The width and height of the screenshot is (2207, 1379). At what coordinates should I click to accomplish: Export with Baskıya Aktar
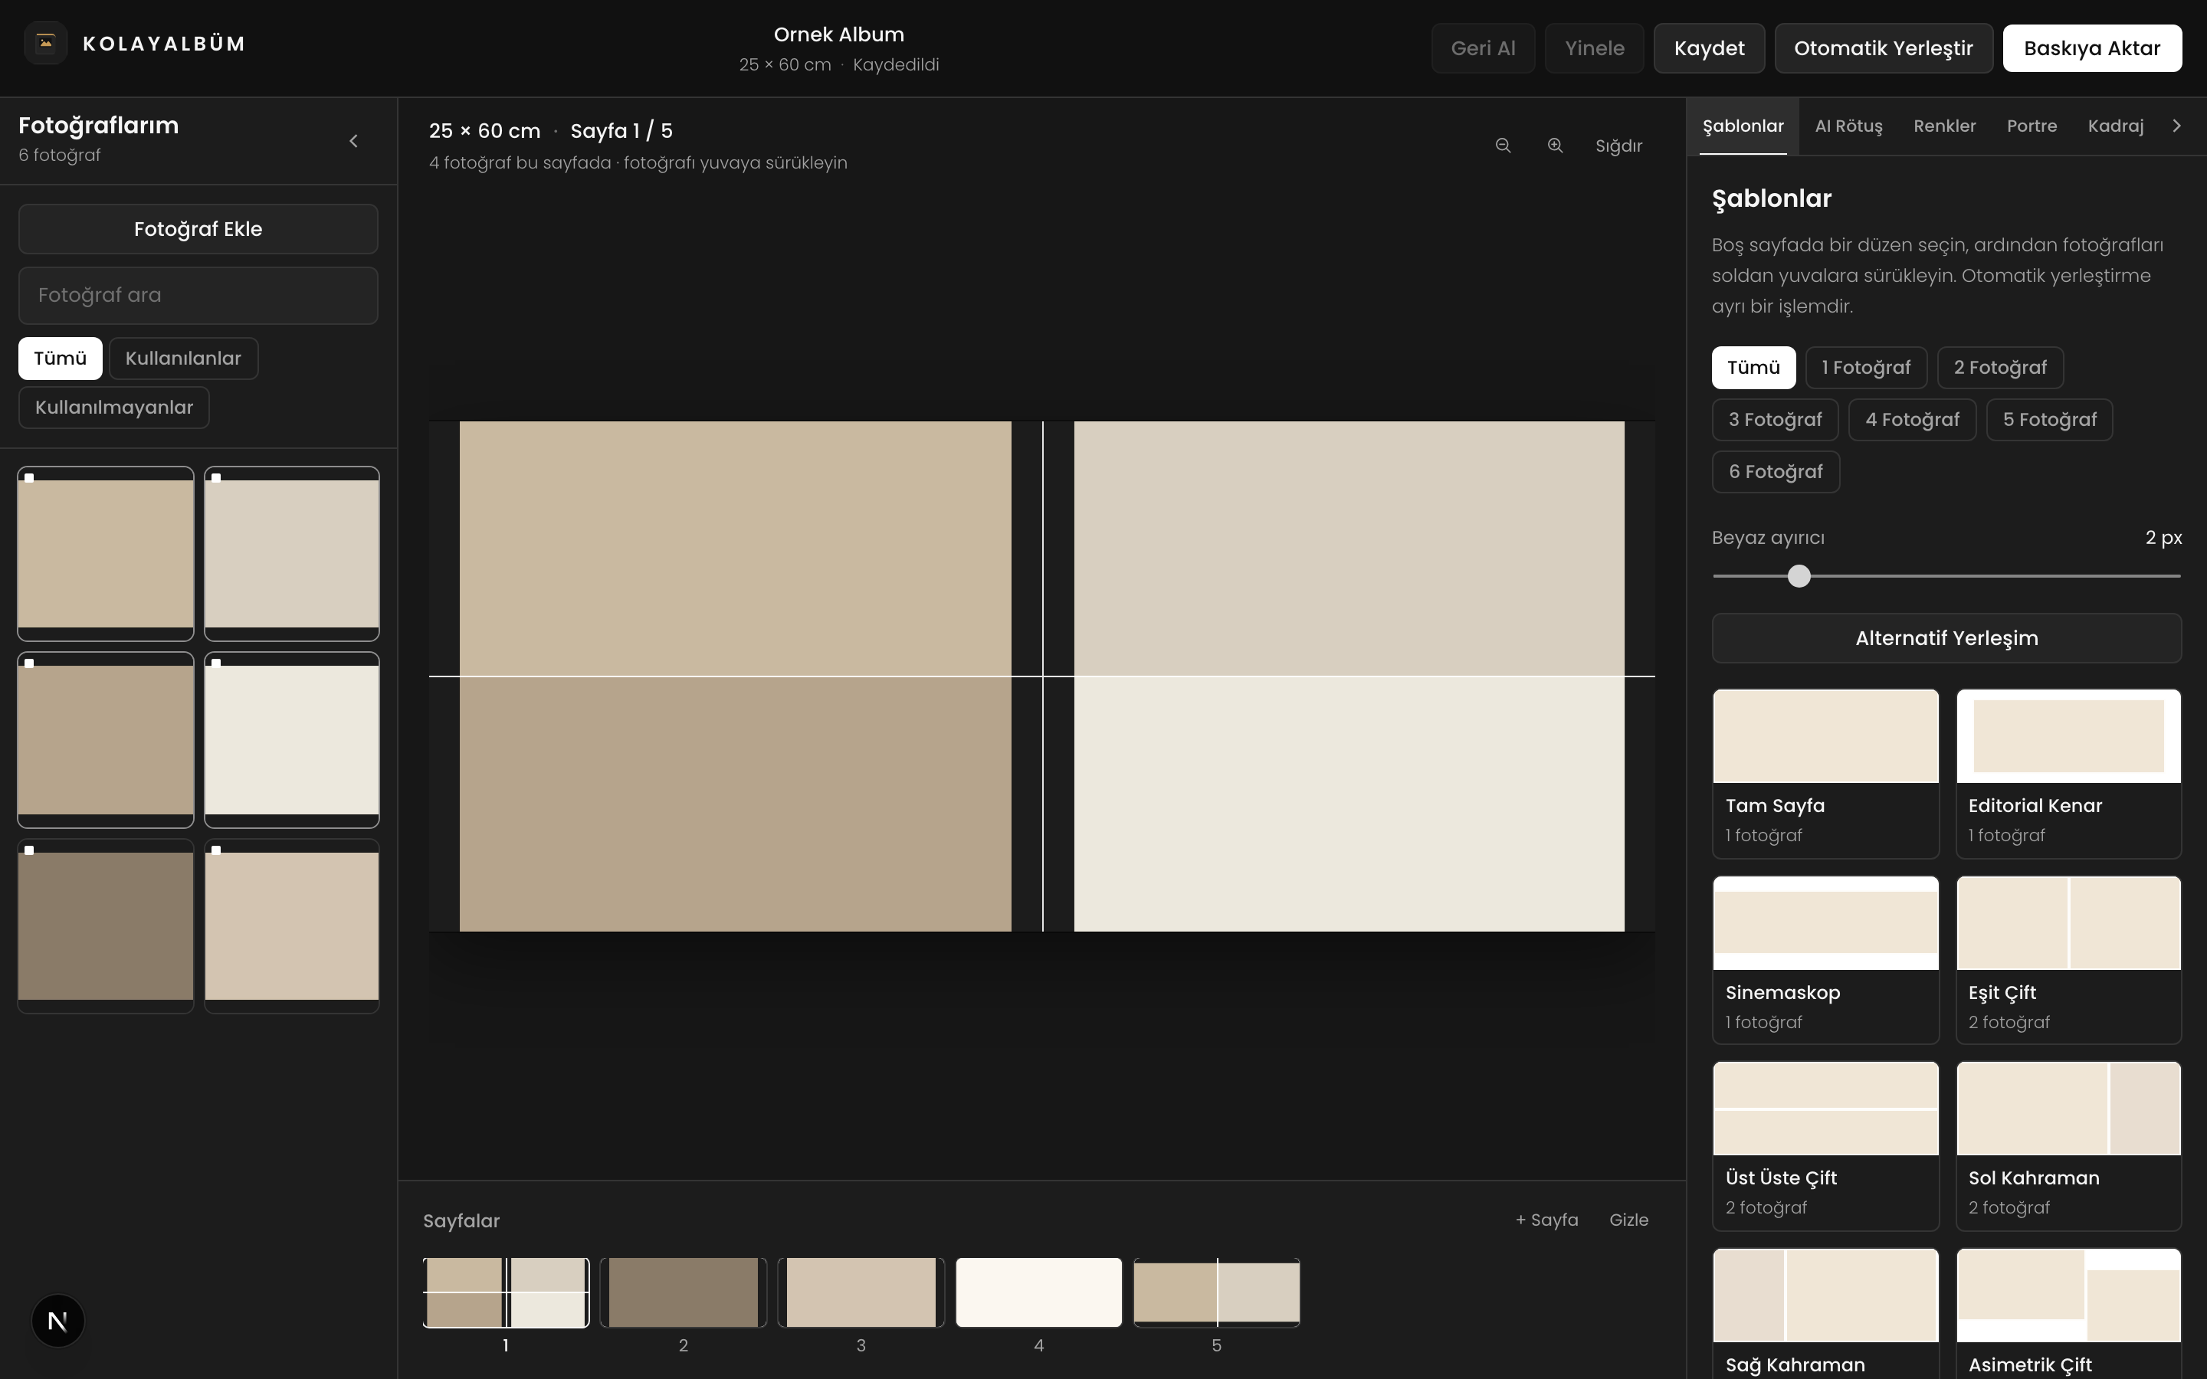tap(2092, 48)
